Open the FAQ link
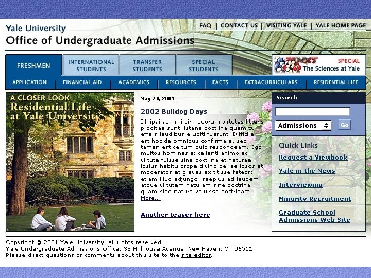 tap(205, 25)
